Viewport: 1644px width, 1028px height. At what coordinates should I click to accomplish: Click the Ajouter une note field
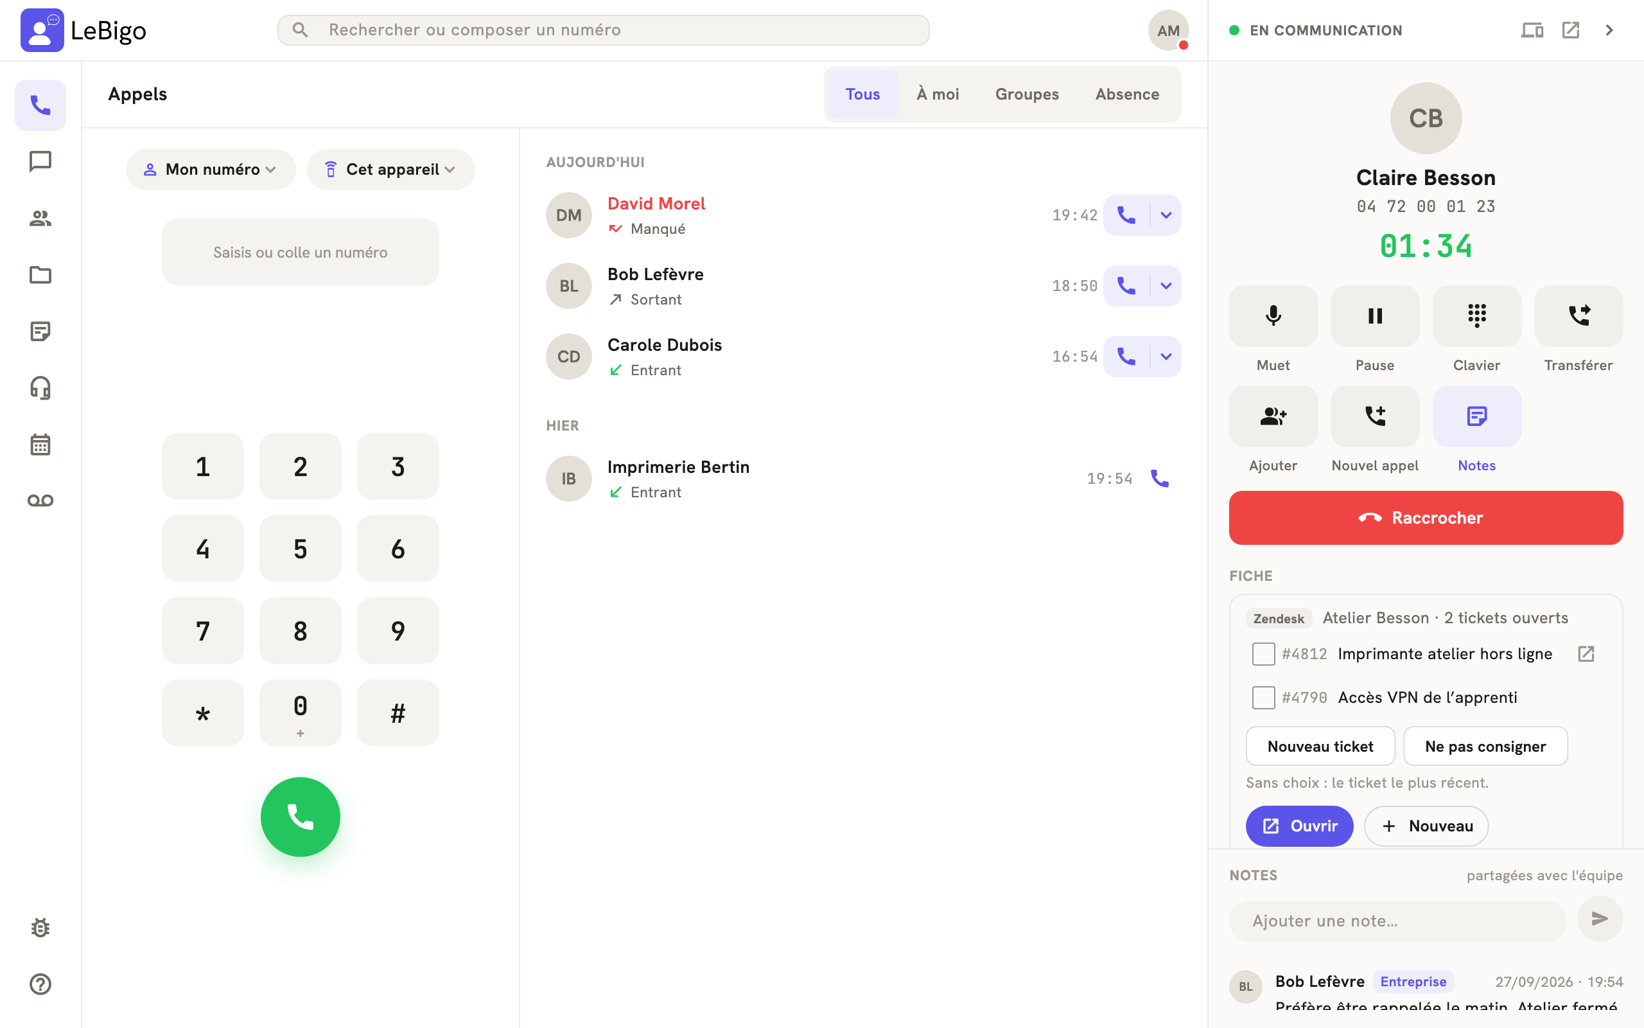coord(1397,921)
